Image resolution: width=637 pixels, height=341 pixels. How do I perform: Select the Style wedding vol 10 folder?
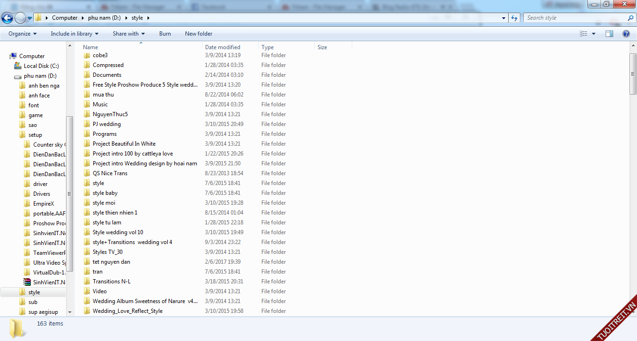(118, 232)
